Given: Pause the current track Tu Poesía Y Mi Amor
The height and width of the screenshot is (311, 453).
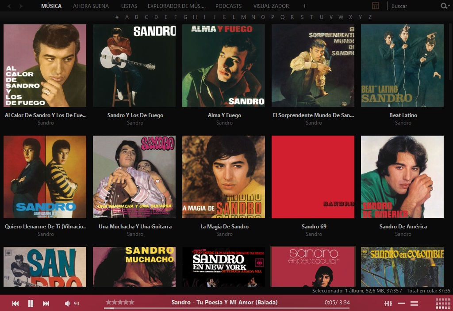Looking at the screenshot, I should tap(31, 303).
